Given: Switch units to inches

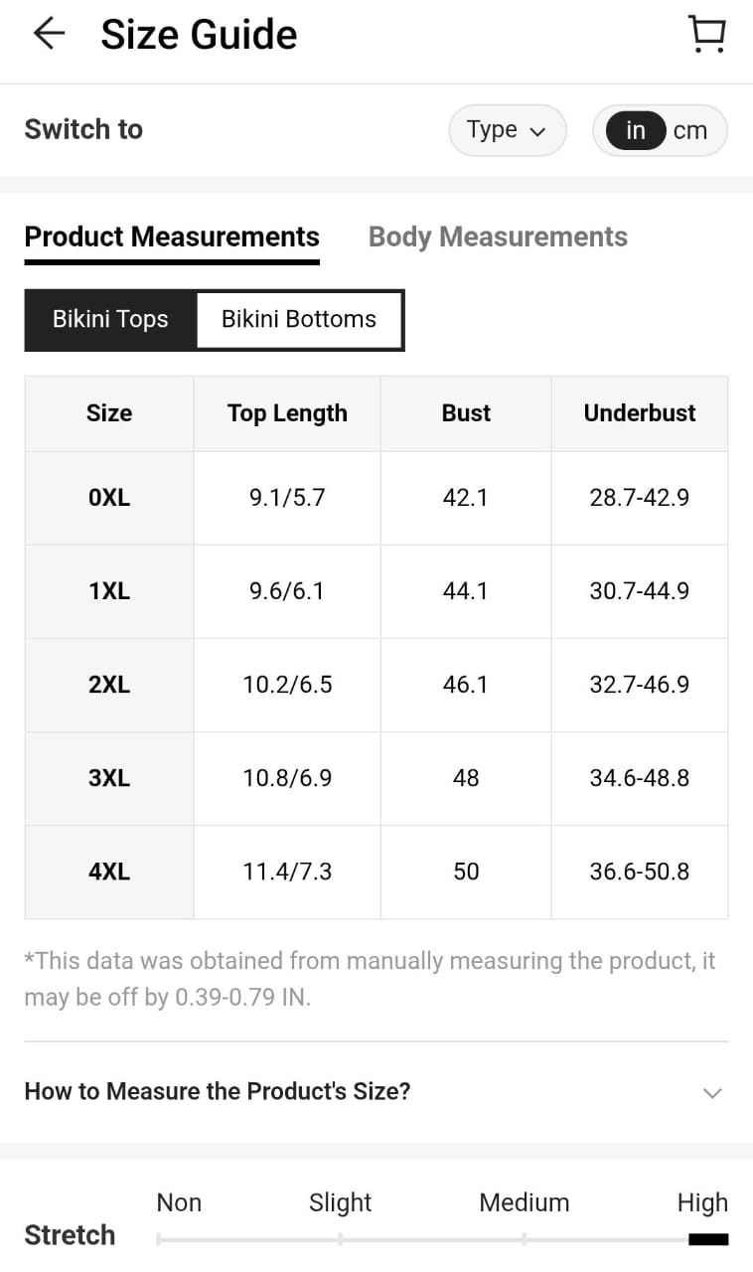Looking at the screenshot, I should [x=635, y=130].
